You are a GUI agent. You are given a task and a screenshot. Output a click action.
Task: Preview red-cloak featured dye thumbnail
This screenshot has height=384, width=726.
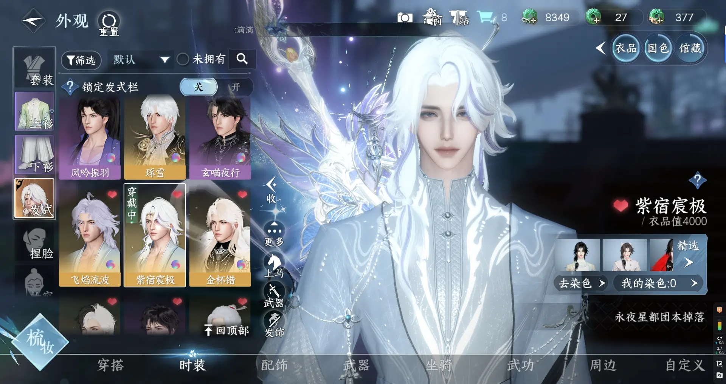662,255
